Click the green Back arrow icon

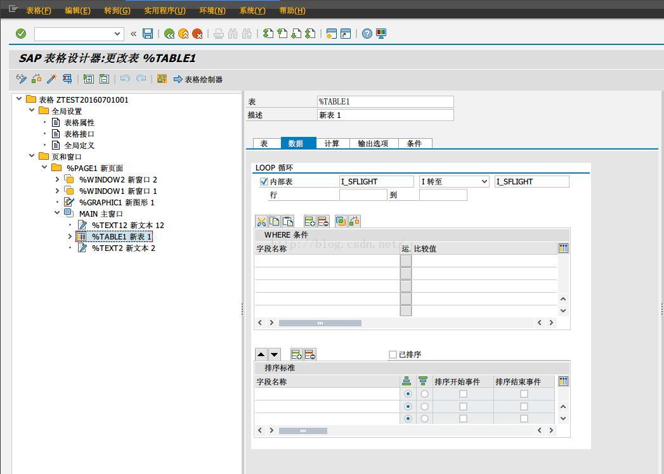[x=169, y=34]
